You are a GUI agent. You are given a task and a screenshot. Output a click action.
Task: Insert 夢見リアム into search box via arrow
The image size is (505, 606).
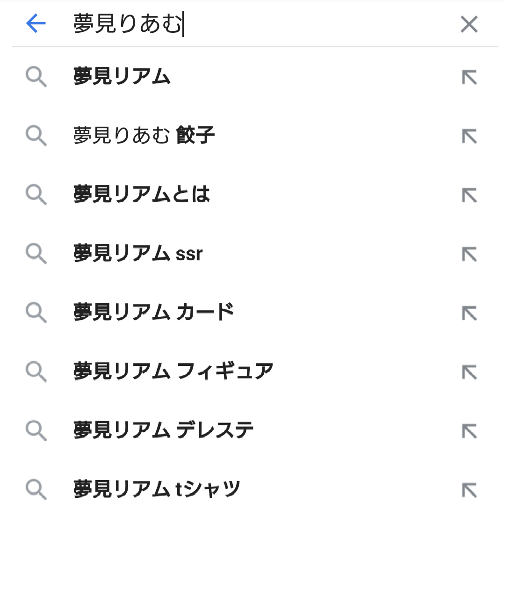point(469,77)
